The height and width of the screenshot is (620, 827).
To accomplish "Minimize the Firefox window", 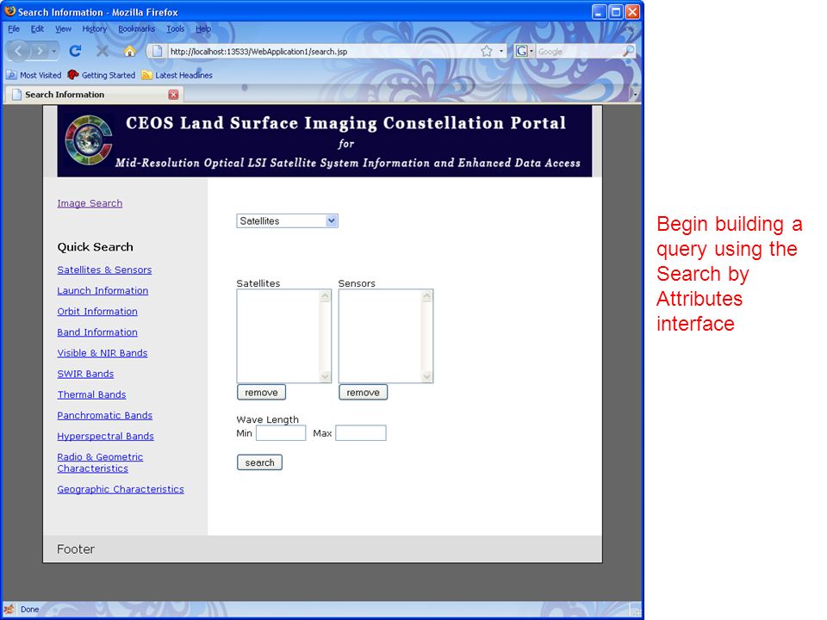I will click(x=600, y=11).
